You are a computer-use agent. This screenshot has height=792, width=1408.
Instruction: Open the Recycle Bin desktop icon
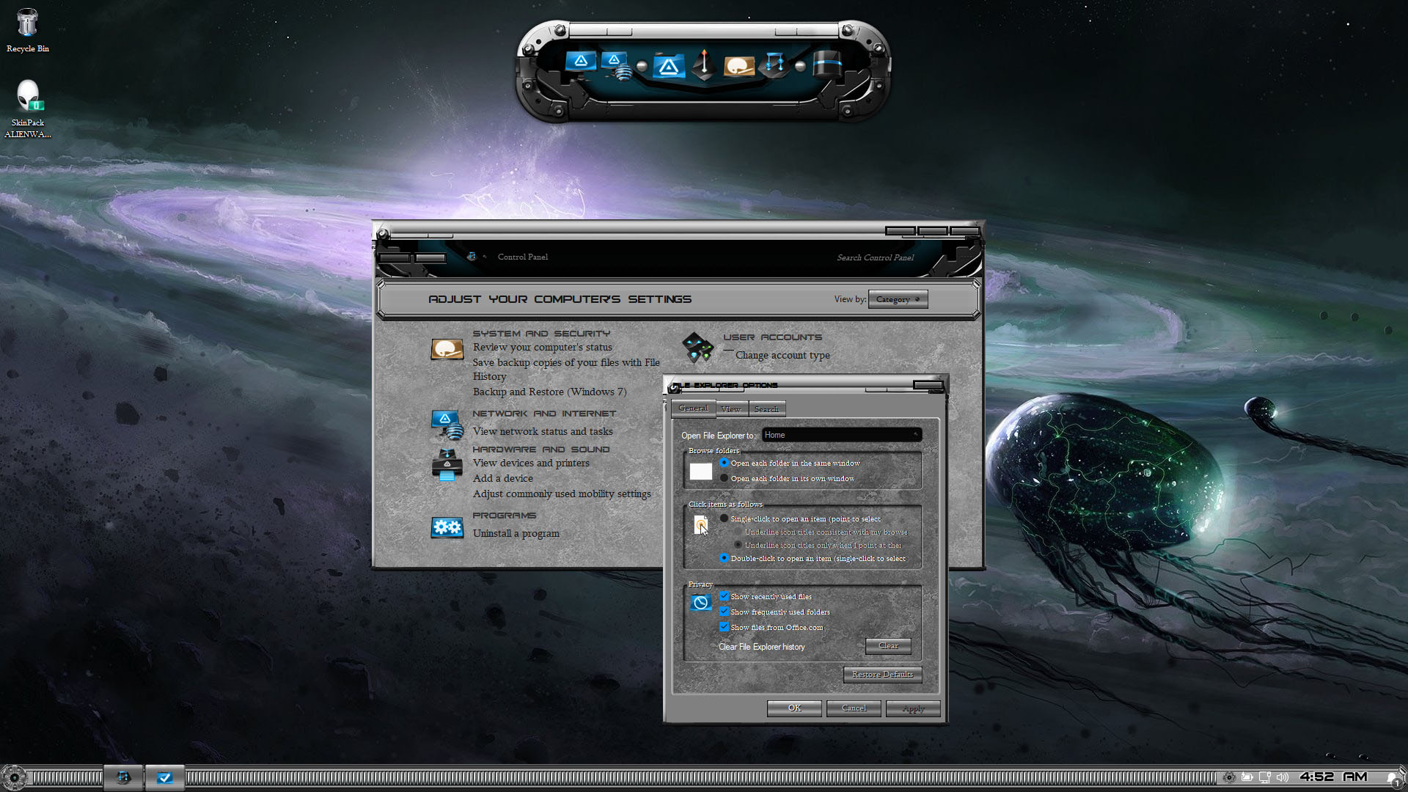(28, 31)
